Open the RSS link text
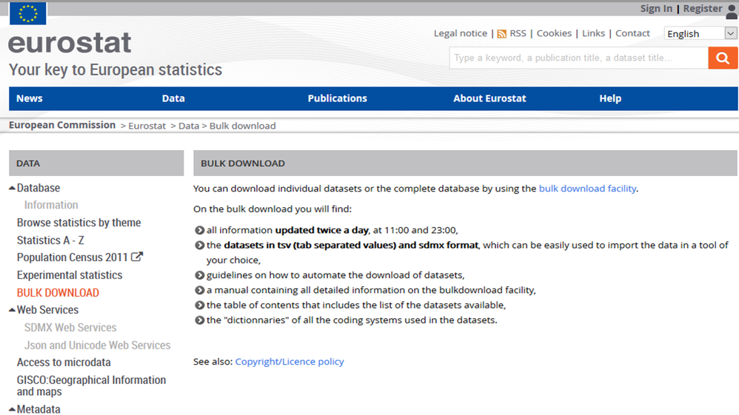This screenshot has height=415, width=739. (518, 33)
